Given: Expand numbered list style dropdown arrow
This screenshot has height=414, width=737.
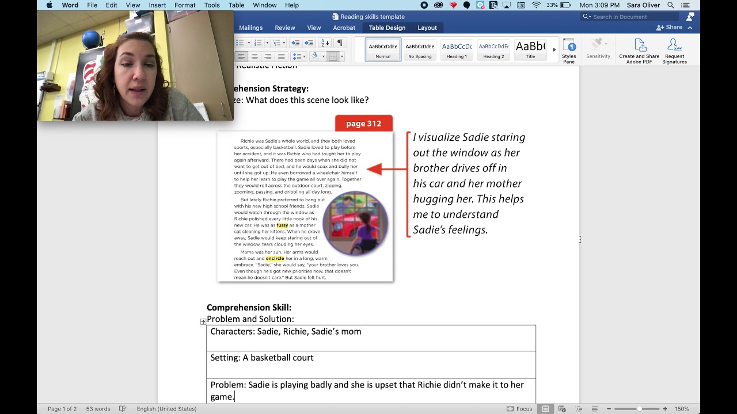Looking at the screenshot, I should pos(267,43).
